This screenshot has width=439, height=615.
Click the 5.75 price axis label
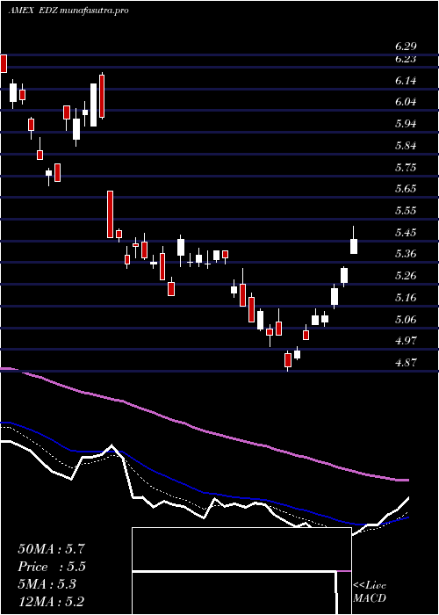tap(406, 168)
